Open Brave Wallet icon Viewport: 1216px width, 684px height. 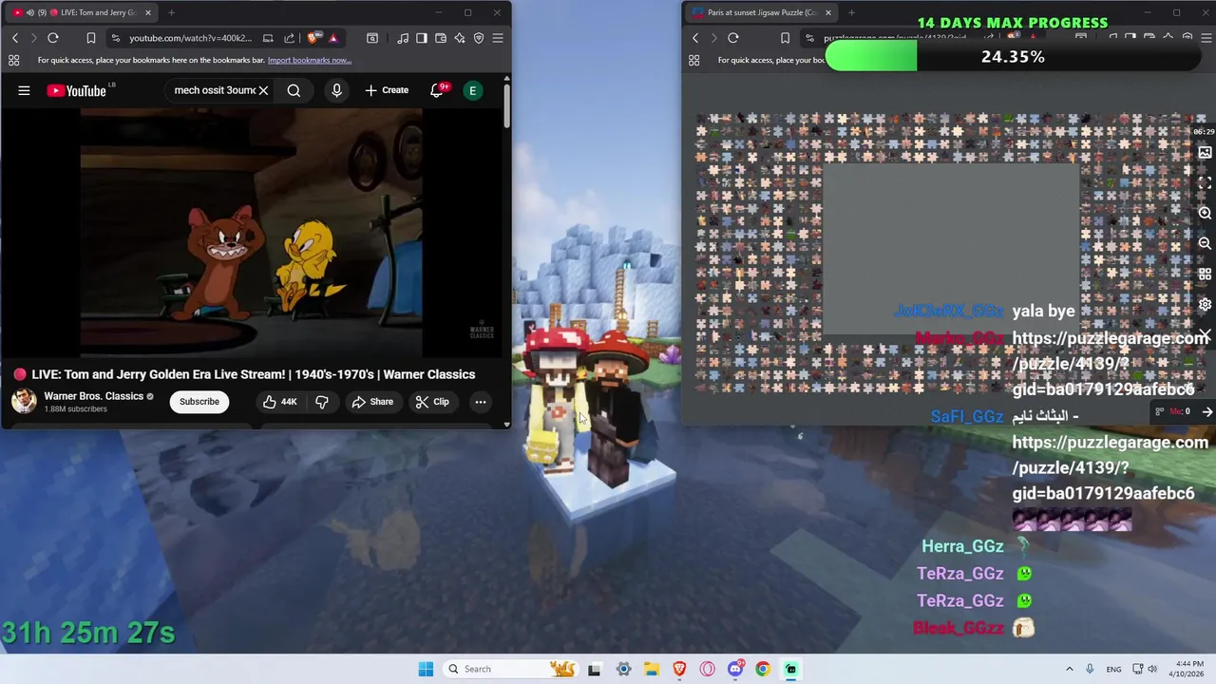(x=441, y=38)
